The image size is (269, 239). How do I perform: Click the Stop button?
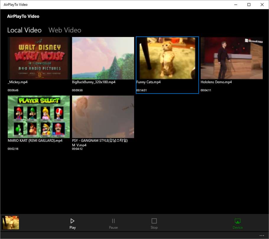(154, 224)
